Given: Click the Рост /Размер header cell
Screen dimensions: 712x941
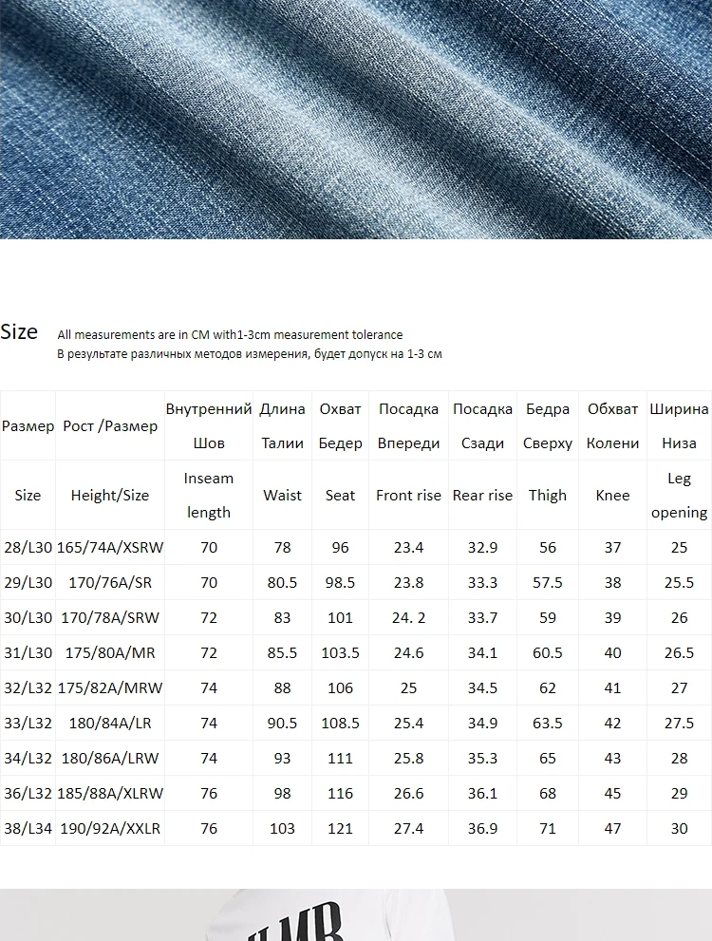Looking at the screenshot, I should pos(110,426).
